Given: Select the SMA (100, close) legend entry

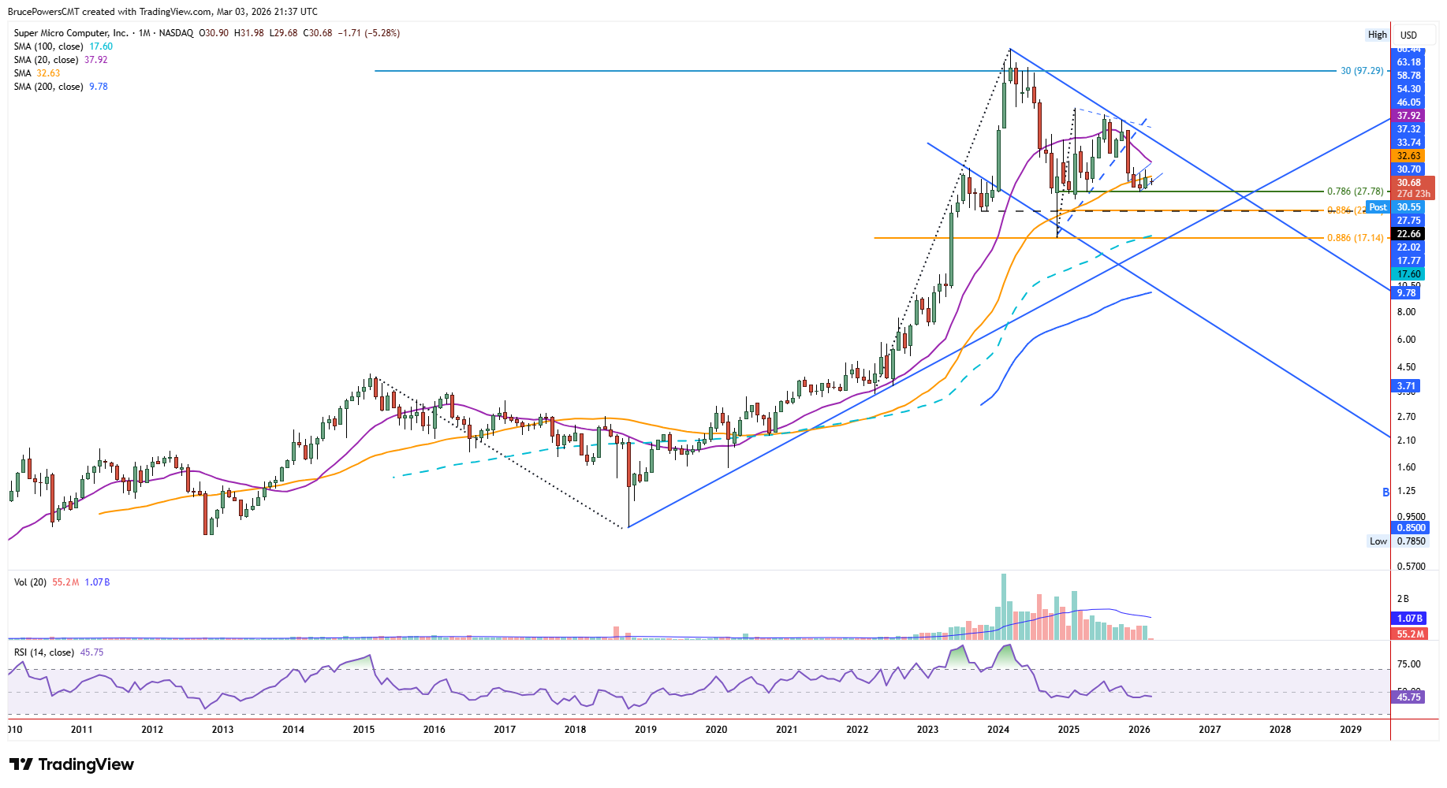Looking at the screenshot, I should coord(63,46).
